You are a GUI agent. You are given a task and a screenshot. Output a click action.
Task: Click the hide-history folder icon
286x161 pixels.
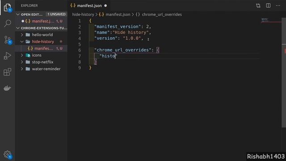[28, 42]
